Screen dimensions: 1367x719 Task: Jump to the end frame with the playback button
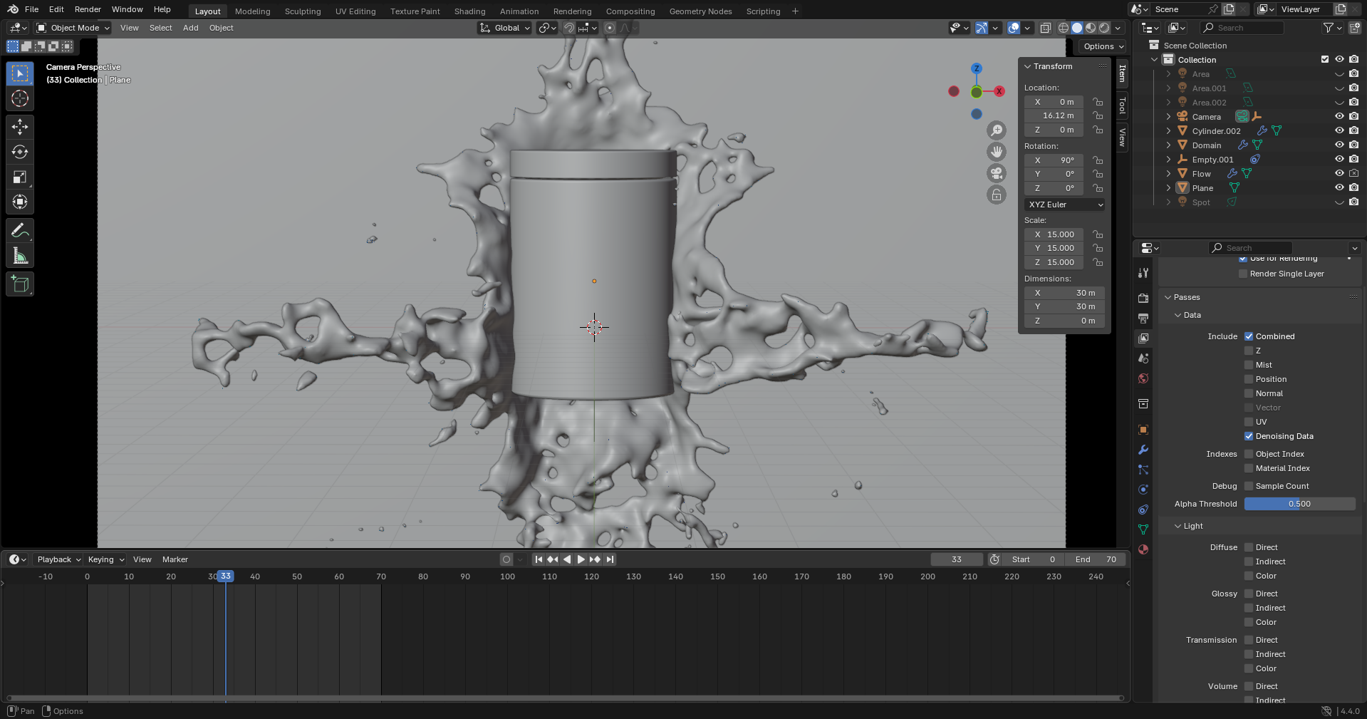(610, 559)
